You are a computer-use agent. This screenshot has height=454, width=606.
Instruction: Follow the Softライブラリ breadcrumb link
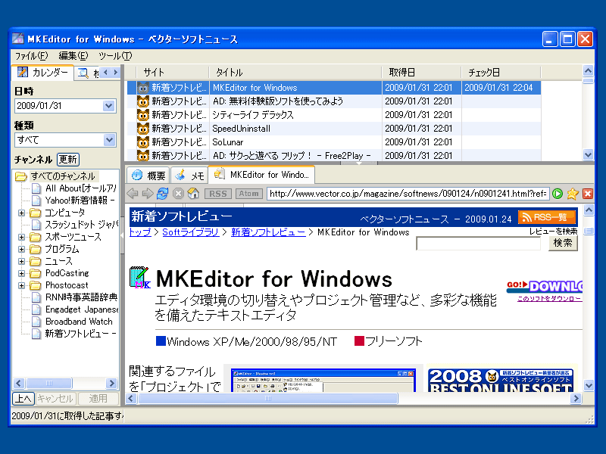[x=191, y=232]
